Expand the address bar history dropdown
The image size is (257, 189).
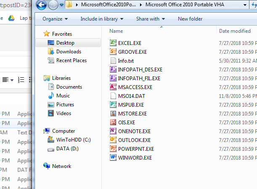point(245,5)
